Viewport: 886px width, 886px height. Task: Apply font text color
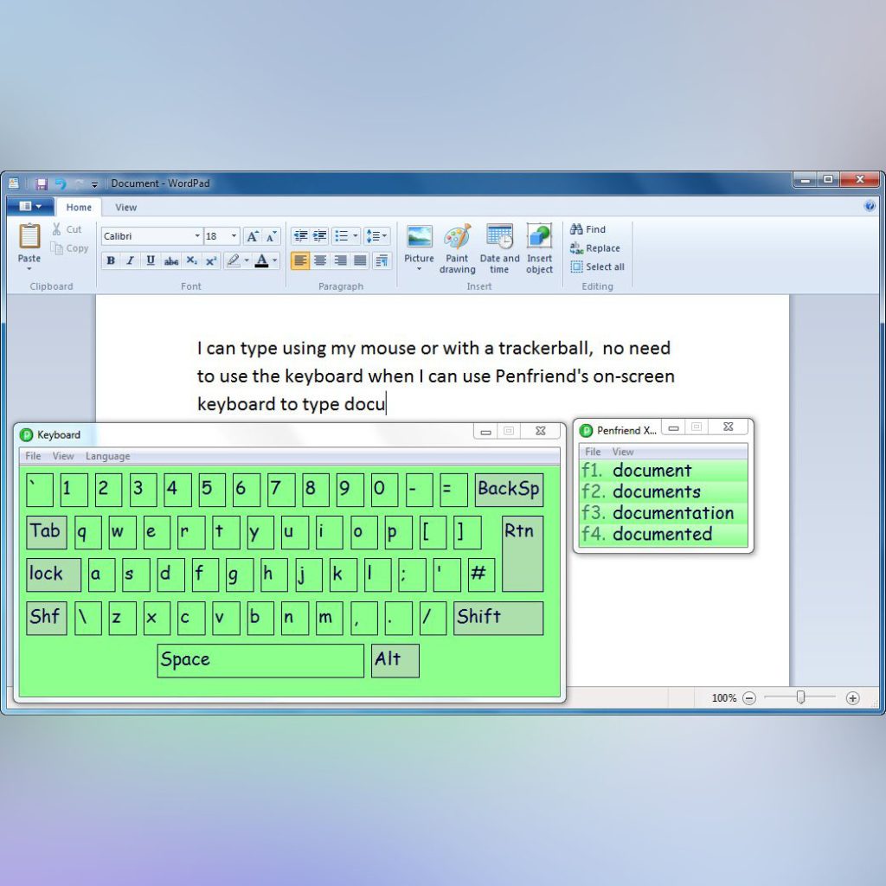[x=261, y=260]
